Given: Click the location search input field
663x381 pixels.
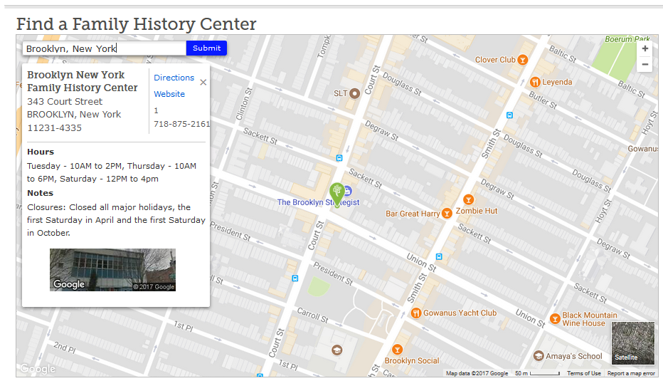Looking at the screenshot, I should coord(105,48).
